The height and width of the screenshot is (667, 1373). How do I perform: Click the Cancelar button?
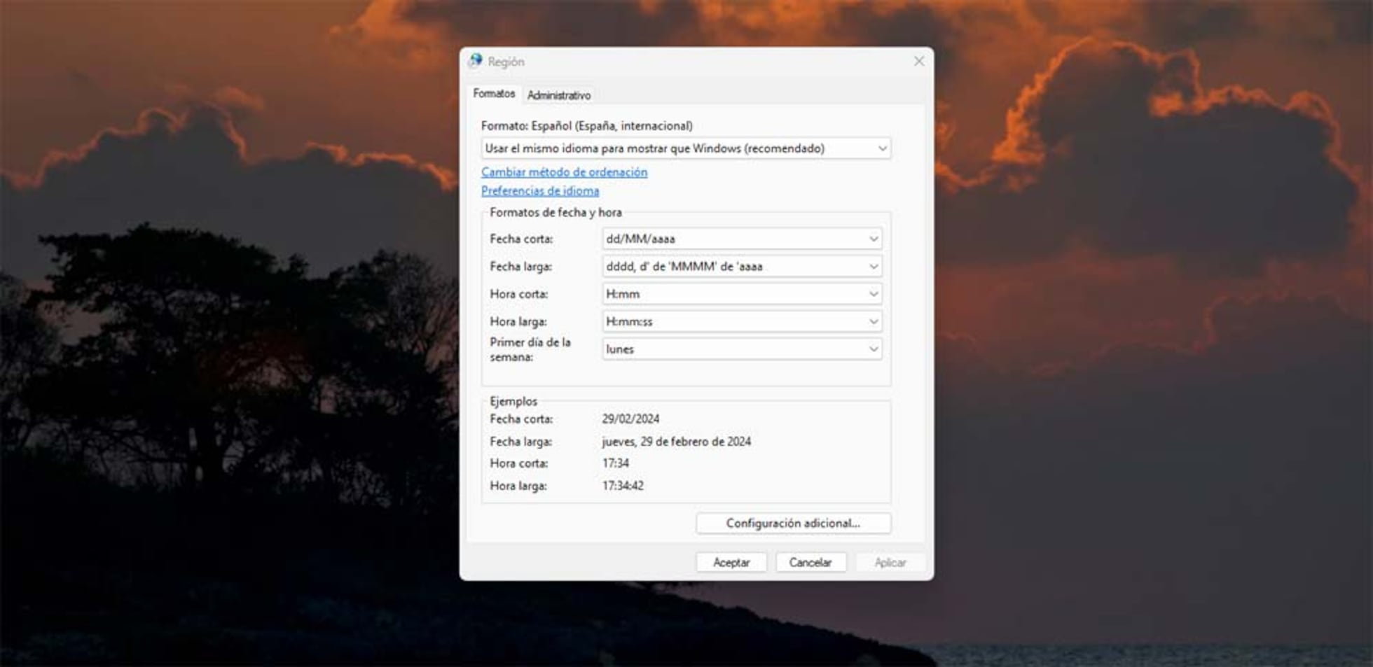pyautogui.click(x=810, y=563)
